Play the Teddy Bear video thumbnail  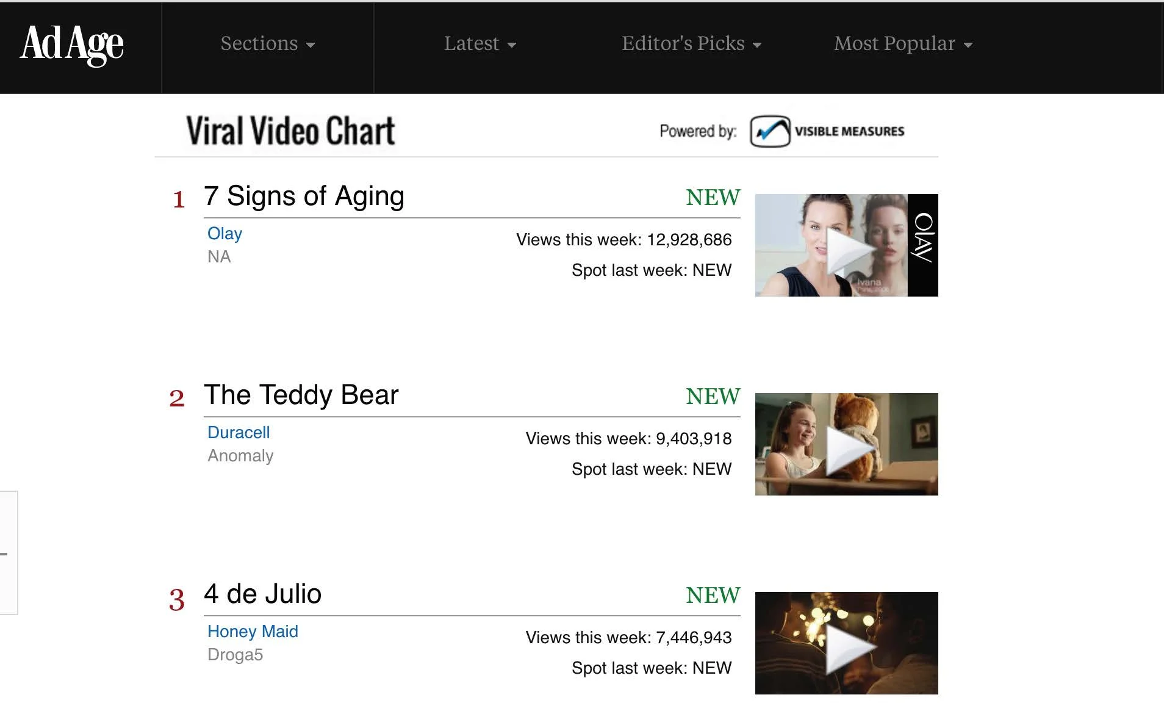coord(846,444)
